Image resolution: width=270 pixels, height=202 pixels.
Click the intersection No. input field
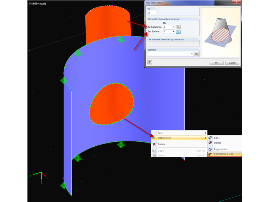(x=152, y=13)
